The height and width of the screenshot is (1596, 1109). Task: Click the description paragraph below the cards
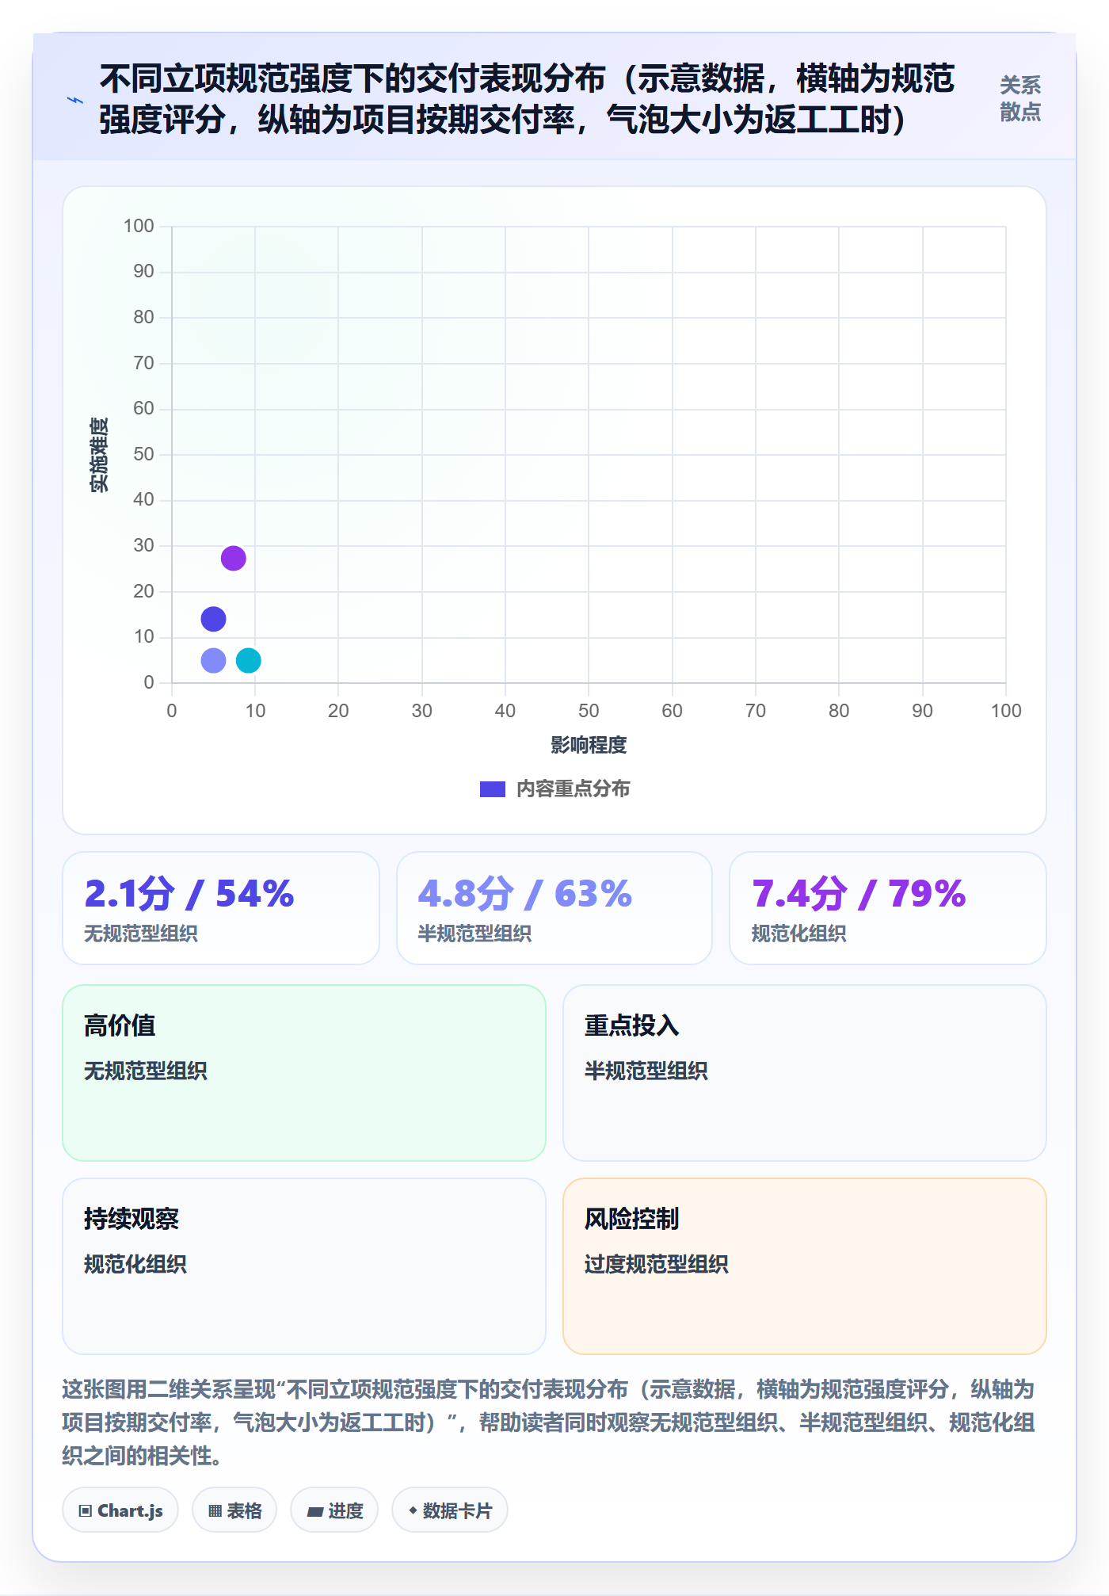[548, 1422]
